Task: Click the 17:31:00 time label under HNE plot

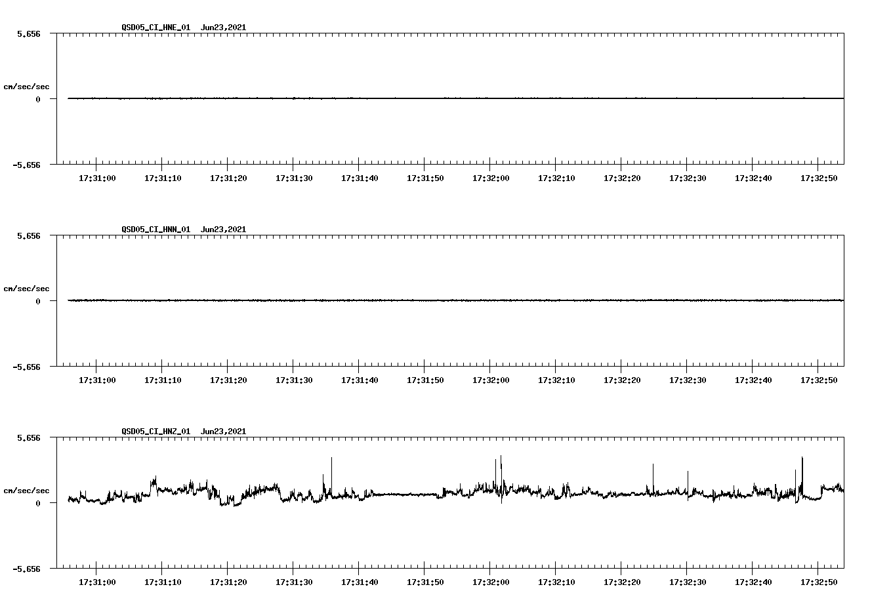Action: [x=97, y=178]
